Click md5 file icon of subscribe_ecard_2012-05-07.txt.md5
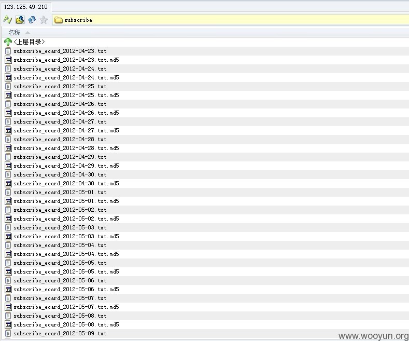Screen dimensions: 409x341 coord(8,307)
